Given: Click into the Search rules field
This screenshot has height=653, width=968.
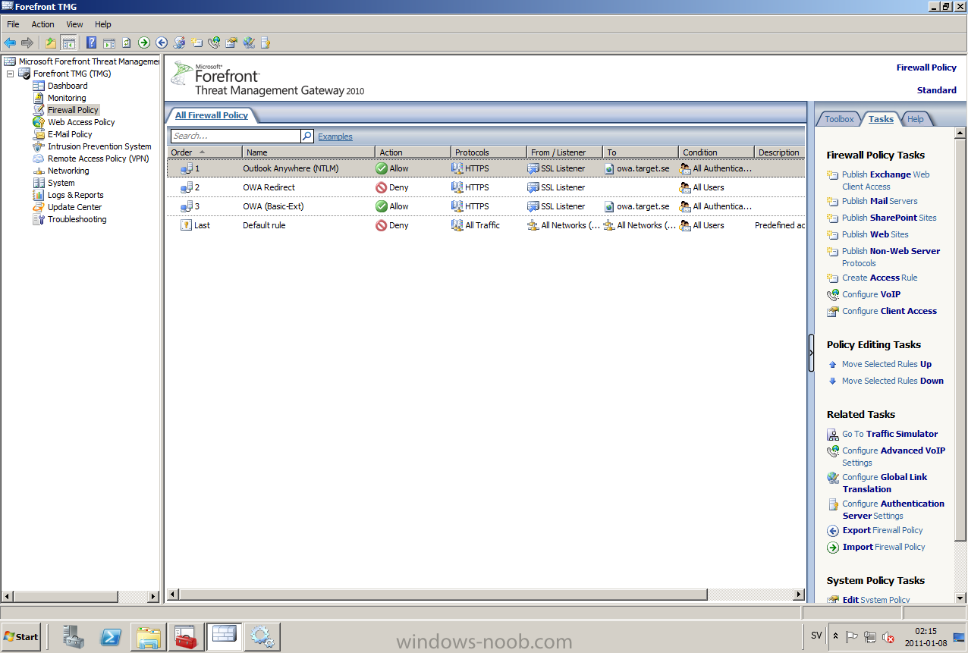Looking at the screenshot, I should (235, 137).
